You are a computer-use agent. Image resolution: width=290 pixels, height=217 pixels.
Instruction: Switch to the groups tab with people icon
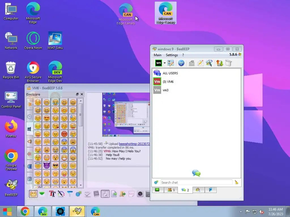point(198,190)
